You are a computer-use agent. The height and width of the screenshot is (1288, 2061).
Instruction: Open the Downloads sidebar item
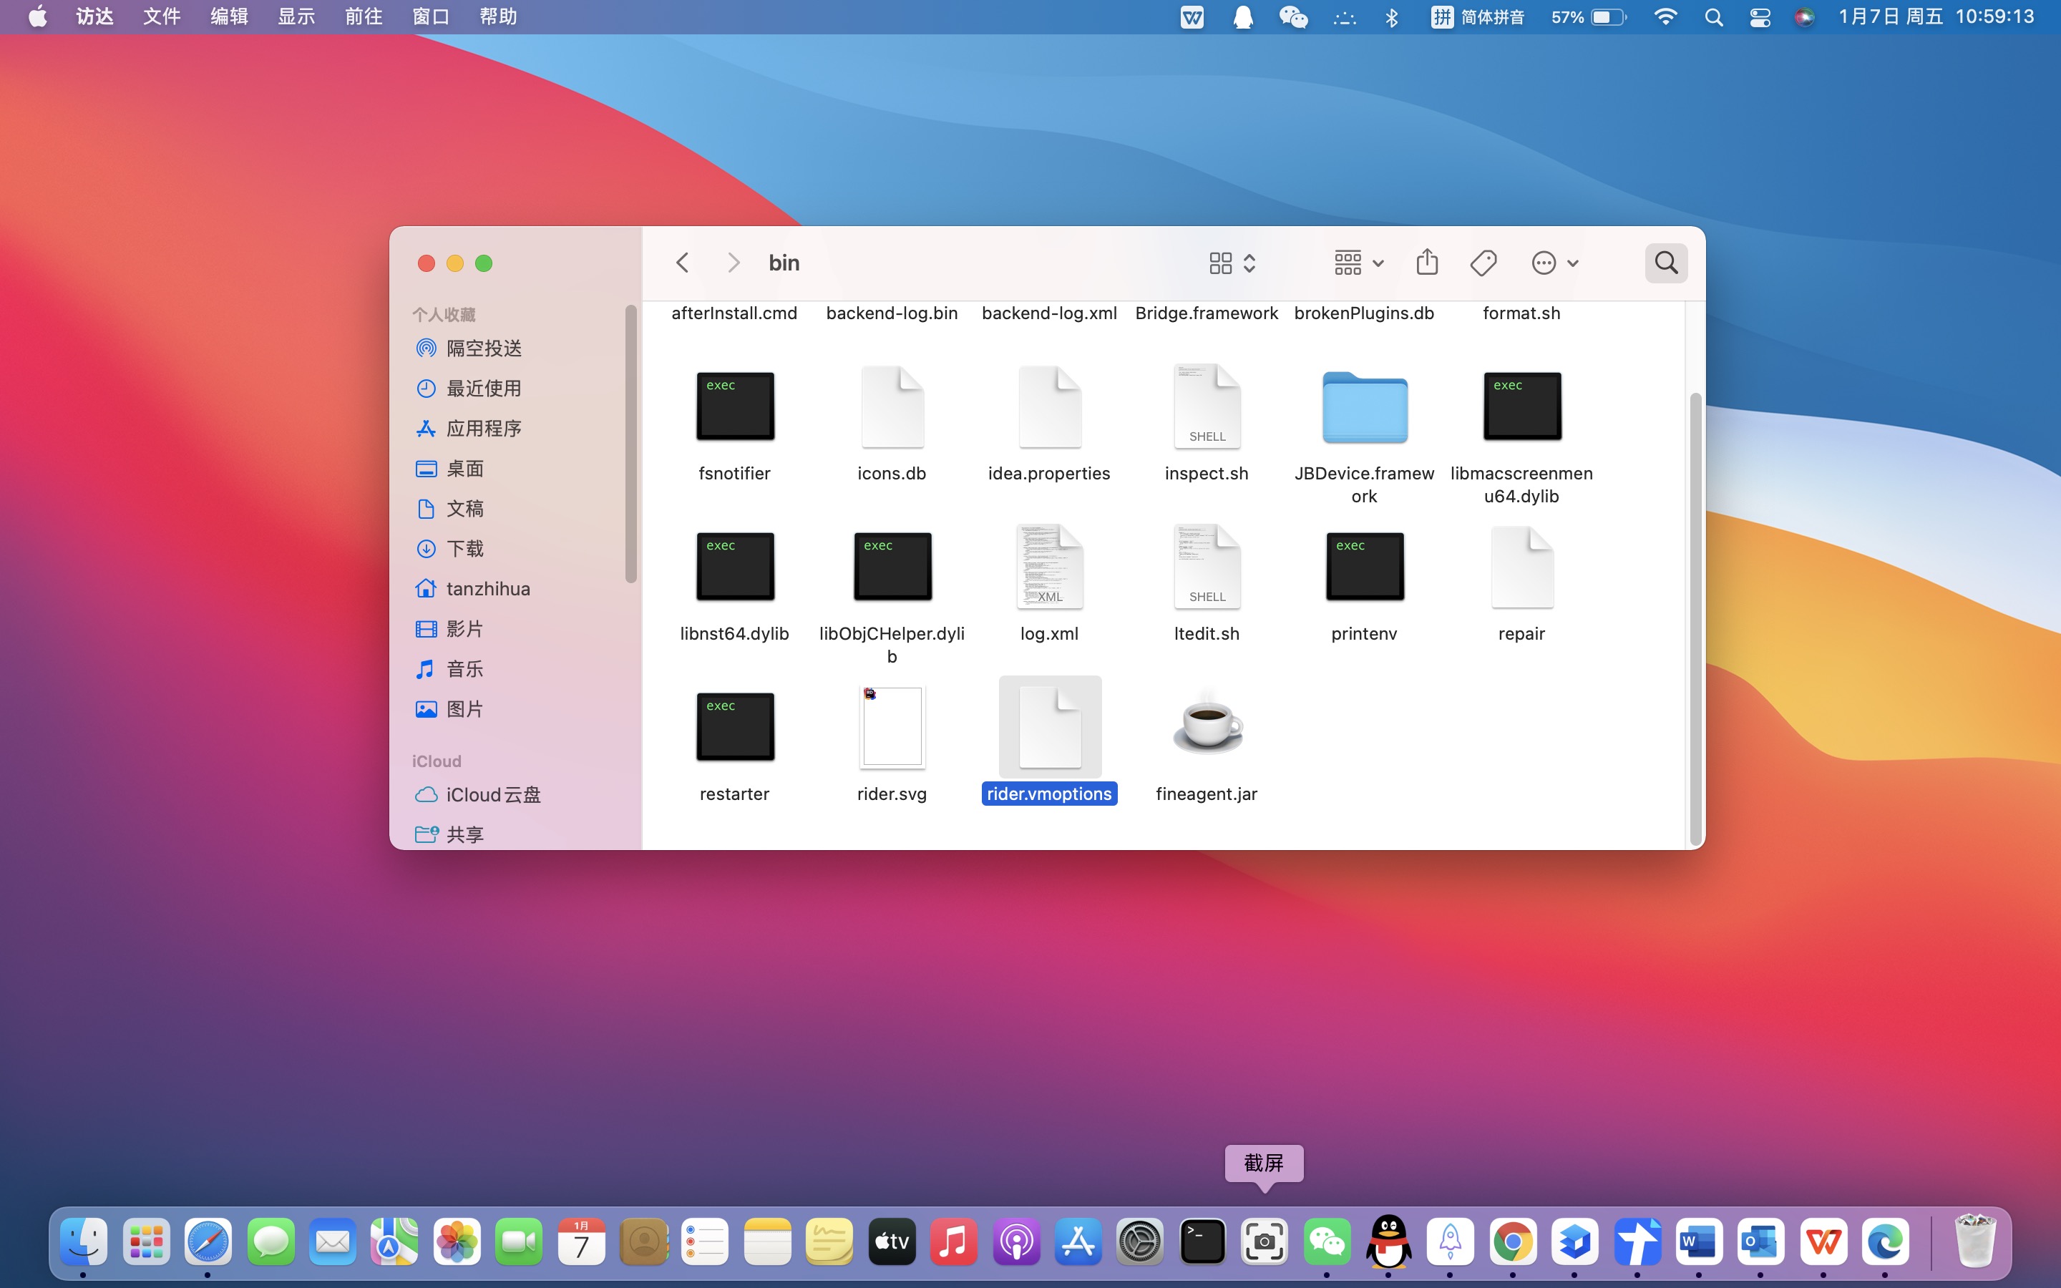[x=464, y=549]
